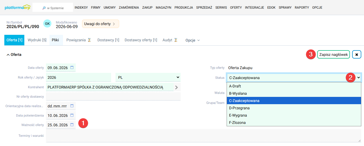The width and height of the screenshot is (364, 146).
Task: Open the OPCJE top menu
Action: pos(317,8)
